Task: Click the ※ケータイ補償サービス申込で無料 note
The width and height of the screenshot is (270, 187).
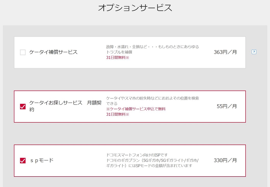Action: click(x=136, y=109)
